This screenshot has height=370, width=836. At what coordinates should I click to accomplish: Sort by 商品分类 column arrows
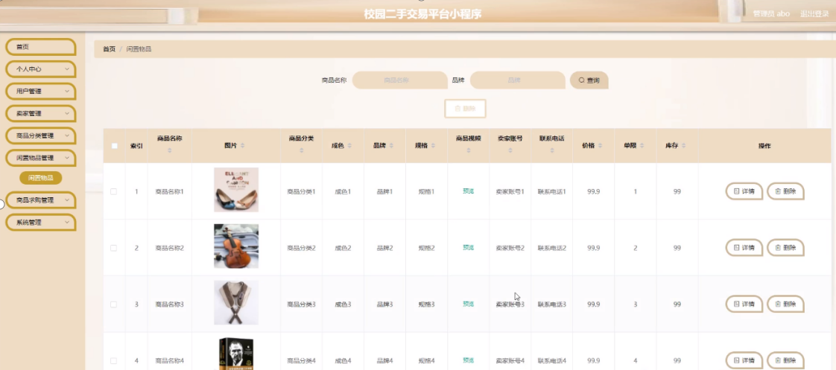pyautogui.click(x=301, y=150)
